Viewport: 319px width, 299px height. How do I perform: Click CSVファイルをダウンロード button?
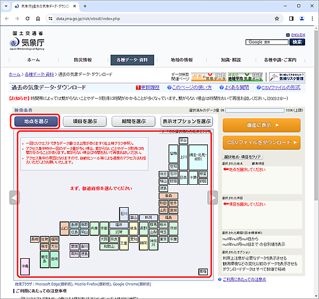262,143
